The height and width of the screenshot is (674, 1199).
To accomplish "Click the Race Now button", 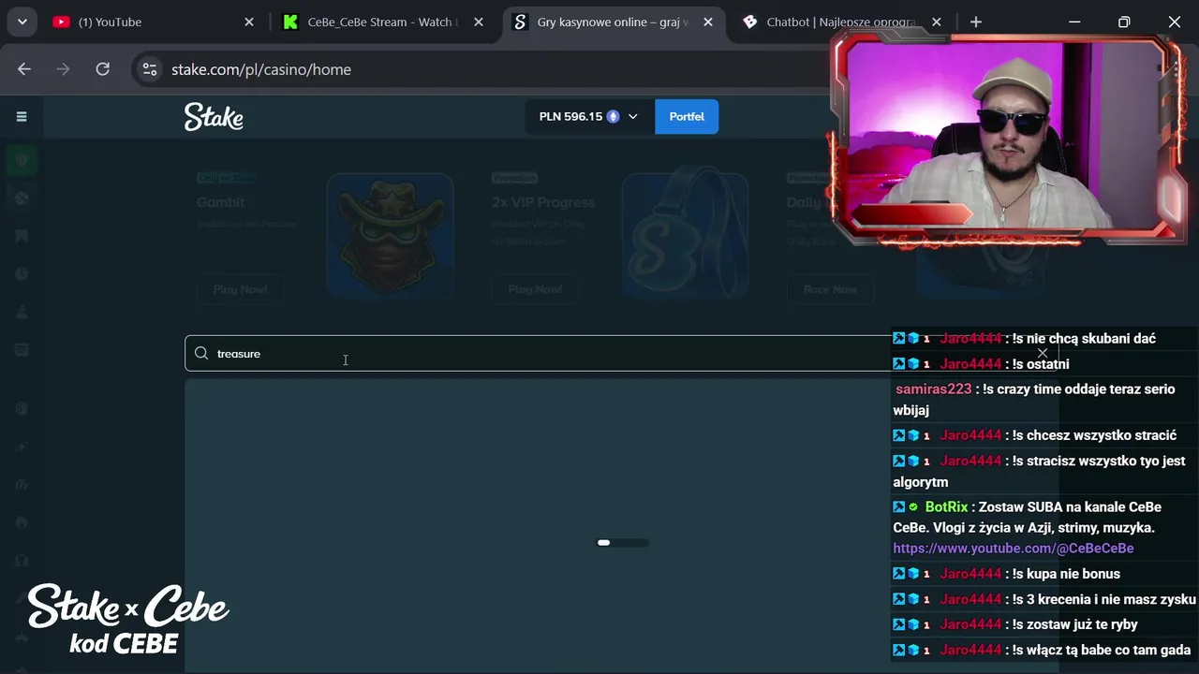I will pos(830,289).
